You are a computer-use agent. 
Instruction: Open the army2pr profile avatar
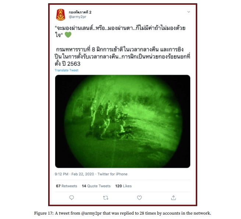tap(61, 15)
